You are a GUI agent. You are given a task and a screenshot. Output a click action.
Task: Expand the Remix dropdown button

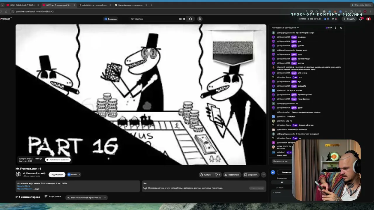pyautogui.click(x=74, y=174)
